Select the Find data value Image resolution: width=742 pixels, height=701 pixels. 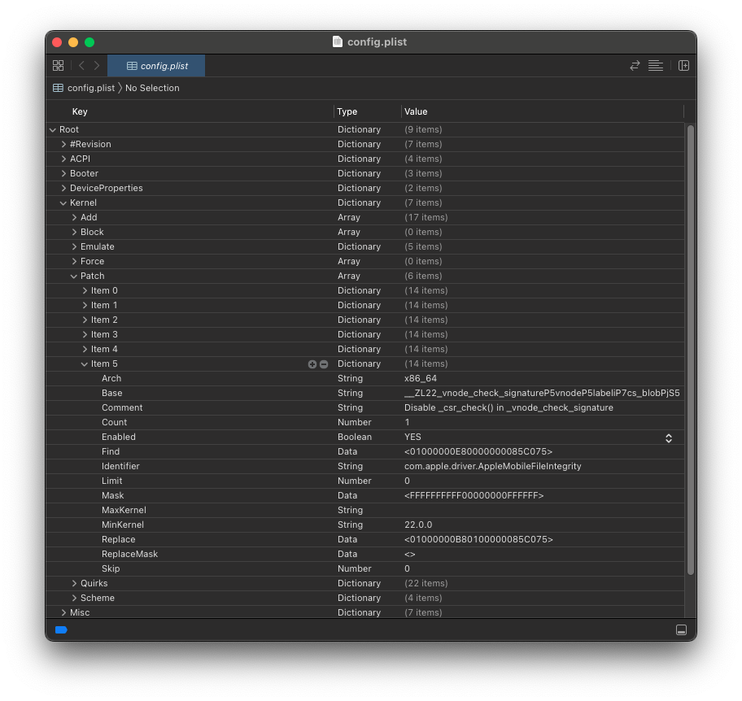pyautogui.click(x=478, y=452)
